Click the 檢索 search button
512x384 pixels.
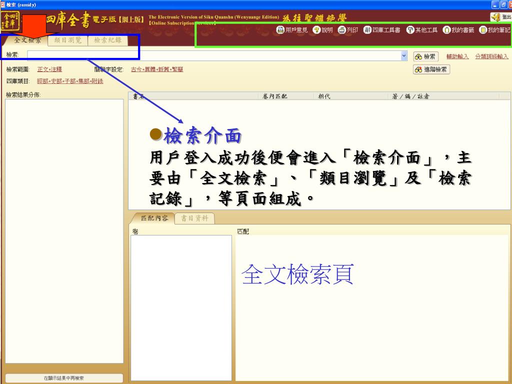click(x=425, y=56)
